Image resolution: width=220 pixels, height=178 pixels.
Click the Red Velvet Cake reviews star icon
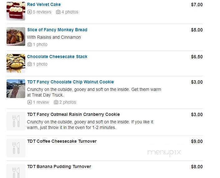[x=29, y=12]
